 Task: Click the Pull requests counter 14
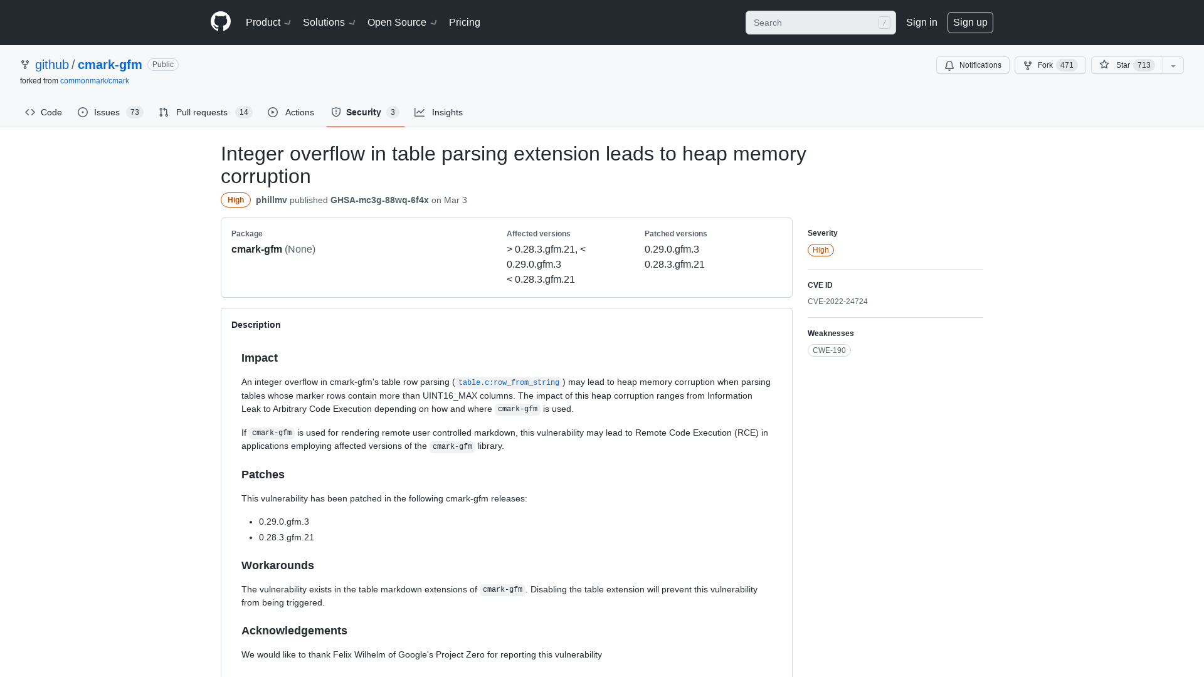(x=244, y=112)
